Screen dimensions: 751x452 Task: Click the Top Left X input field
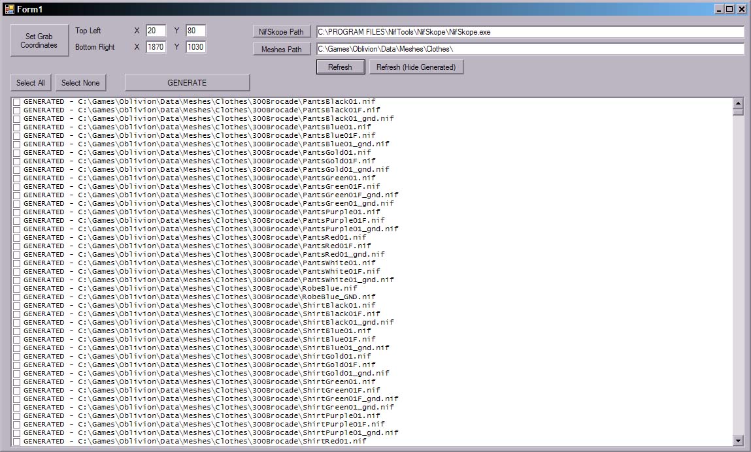pyautogui.click(x=156, y=31)
